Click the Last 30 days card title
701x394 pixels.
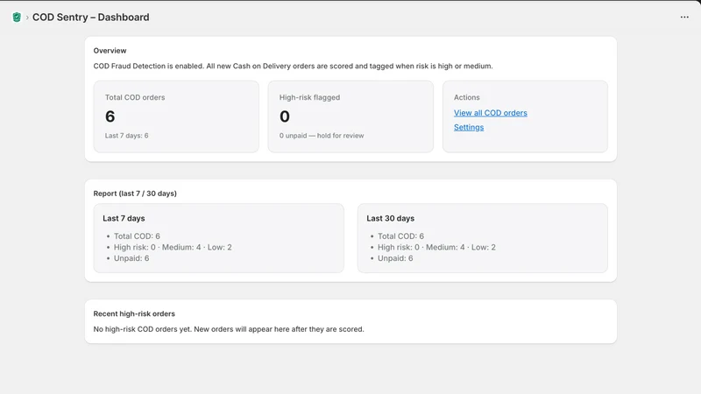click(390, 218)
